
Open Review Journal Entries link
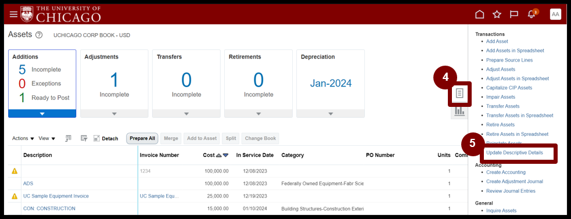511,191
